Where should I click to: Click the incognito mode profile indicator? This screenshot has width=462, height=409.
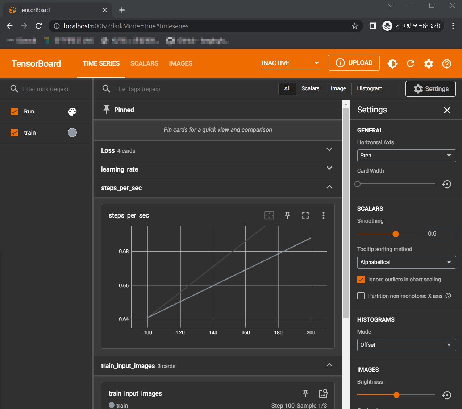[413, 26]
